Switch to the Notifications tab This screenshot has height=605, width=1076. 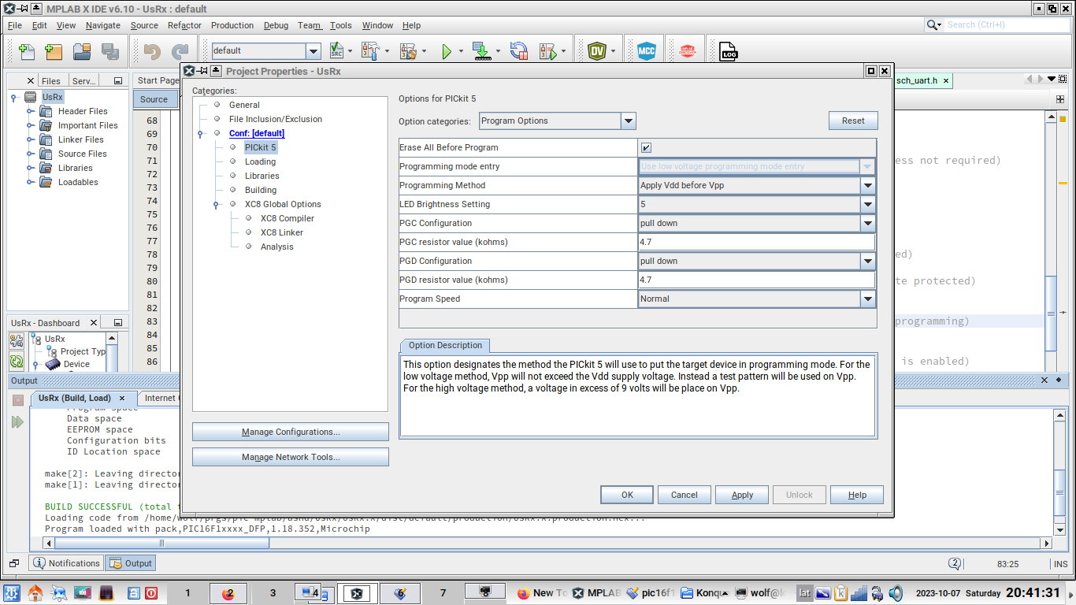66,563
